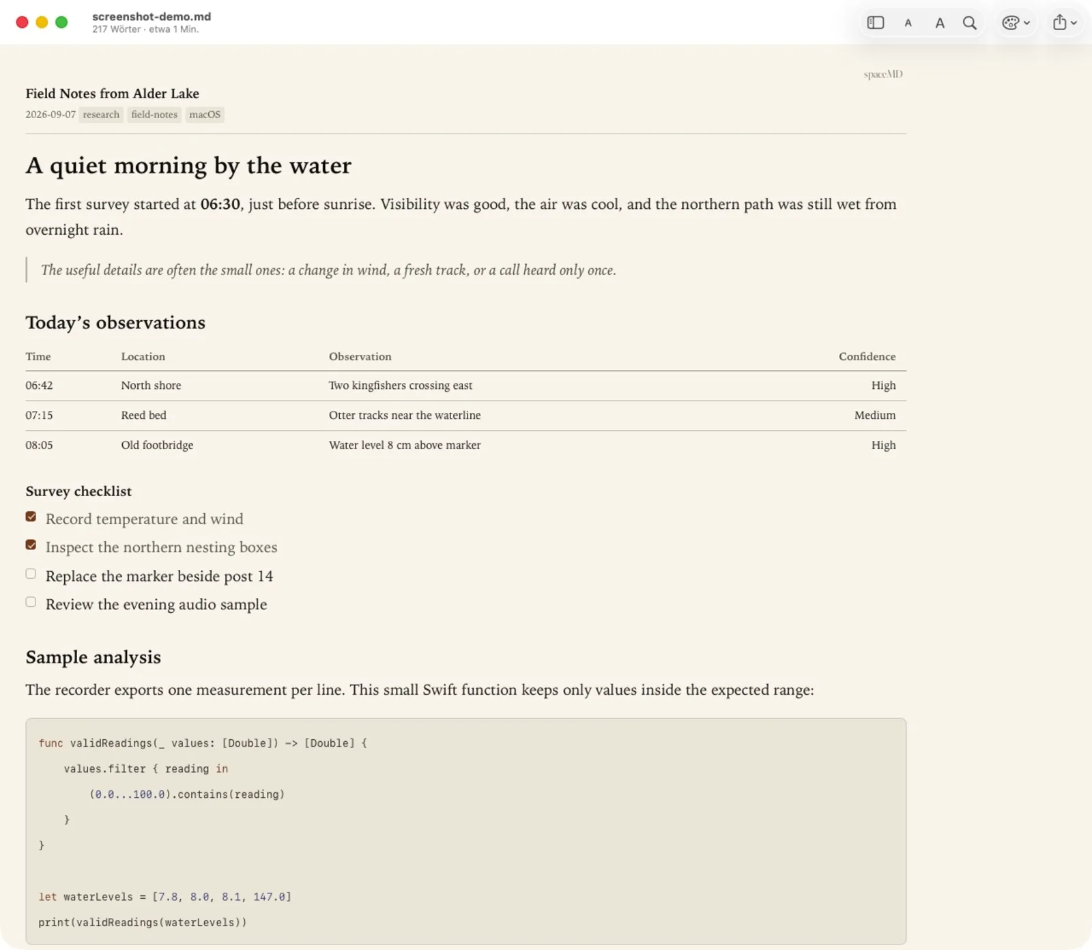Viewport: 1092px width, 950px height.
Task: Uncheck Record temperature and wind
Action: pyautogui.click(x=31, y=517)
